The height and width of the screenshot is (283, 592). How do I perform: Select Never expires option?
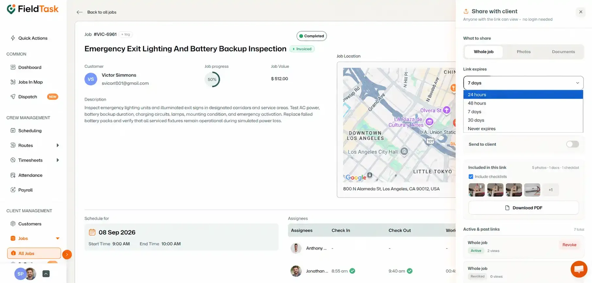tap(523, 128)
